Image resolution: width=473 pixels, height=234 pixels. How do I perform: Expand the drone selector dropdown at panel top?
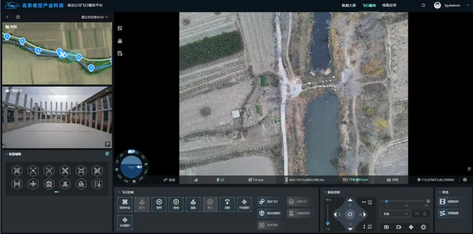107,17
